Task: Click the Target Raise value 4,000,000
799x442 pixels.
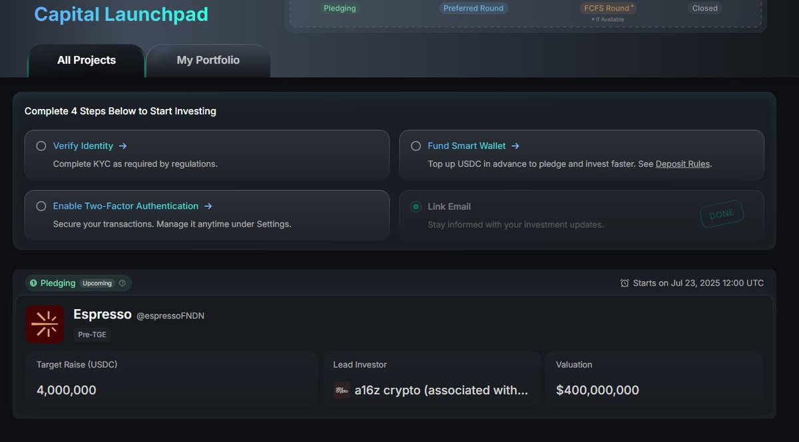Action: click(x=67, y=390)
